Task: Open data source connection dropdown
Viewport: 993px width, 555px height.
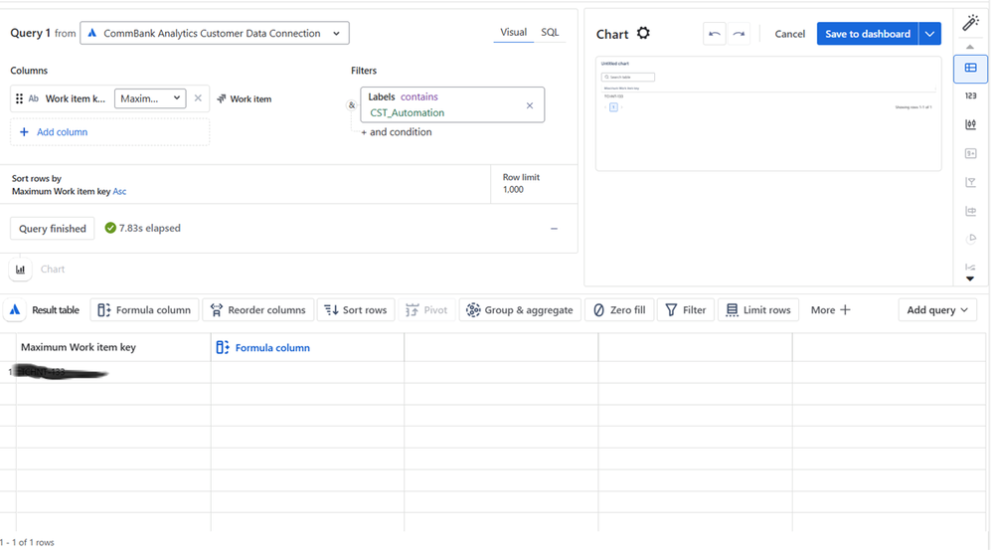Action: click(214, 33)
